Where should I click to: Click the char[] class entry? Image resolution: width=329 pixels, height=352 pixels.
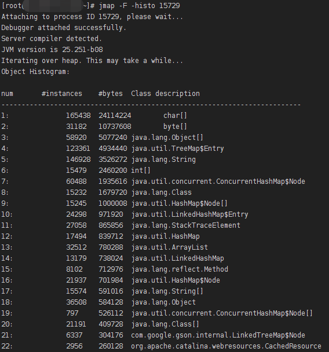[x=175, y=116]
